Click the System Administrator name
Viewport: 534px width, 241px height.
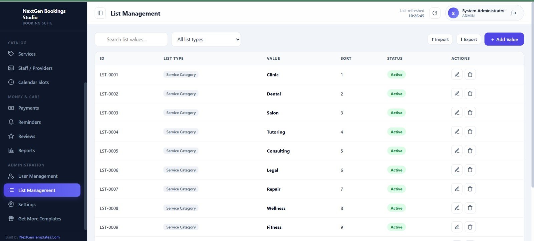pyautogui.click(x=483, y=11)
